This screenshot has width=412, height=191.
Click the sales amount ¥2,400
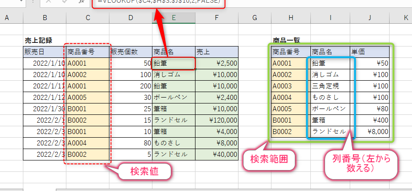tap(217, 98)
